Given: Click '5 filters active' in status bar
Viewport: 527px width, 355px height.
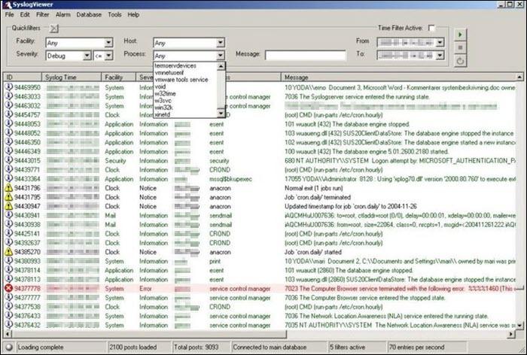Looking at the screenshot, I should 347,347.
